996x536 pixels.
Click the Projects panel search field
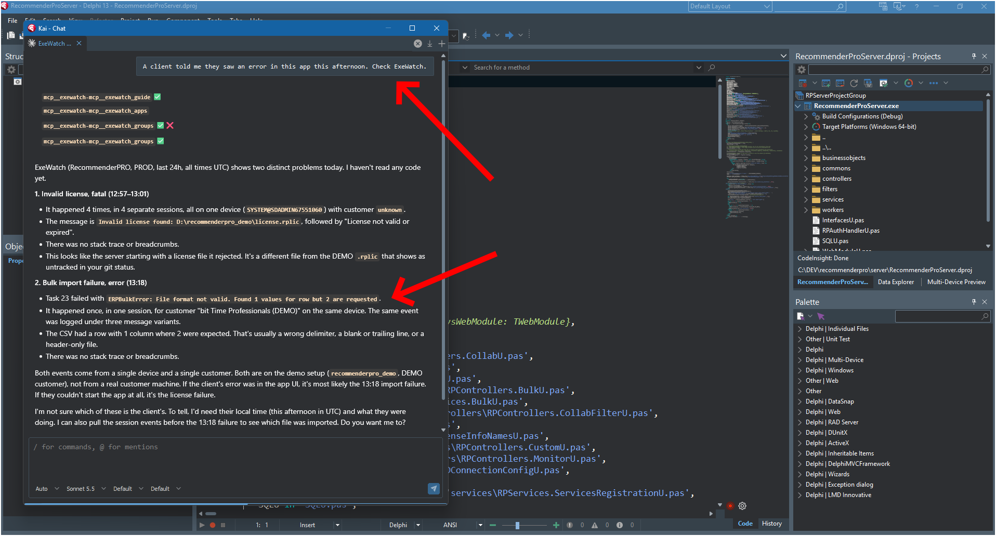[899, 70]
